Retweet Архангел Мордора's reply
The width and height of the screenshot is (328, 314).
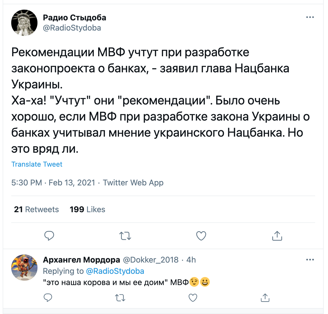pos(120,298)
